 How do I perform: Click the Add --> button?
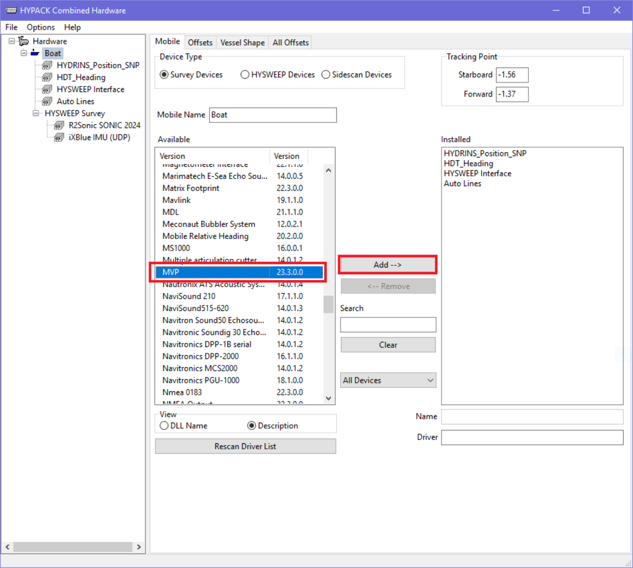click(388, 265)
